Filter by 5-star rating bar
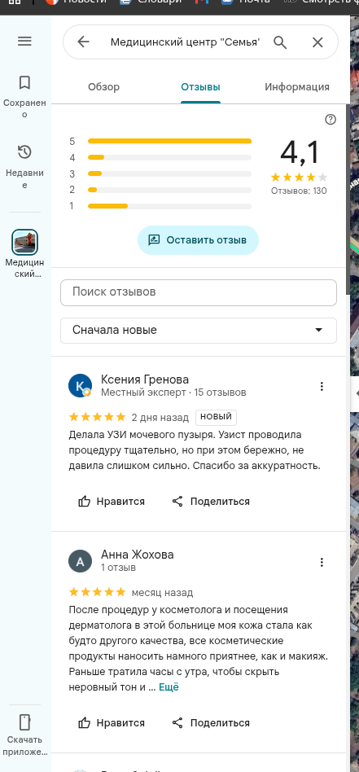Image resolution: width=359 pixels, height=772 pixels. (x=169, y=142)
